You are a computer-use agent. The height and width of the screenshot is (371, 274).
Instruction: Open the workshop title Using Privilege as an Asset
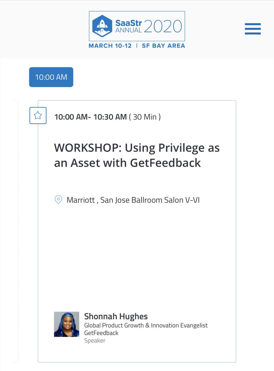137,155
